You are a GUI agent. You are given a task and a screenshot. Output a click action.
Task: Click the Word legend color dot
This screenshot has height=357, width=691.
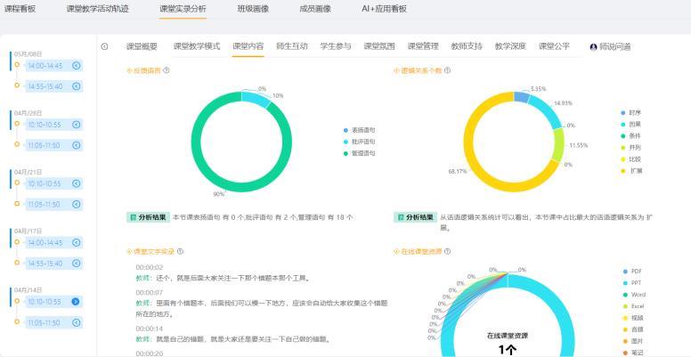[625, 295]
